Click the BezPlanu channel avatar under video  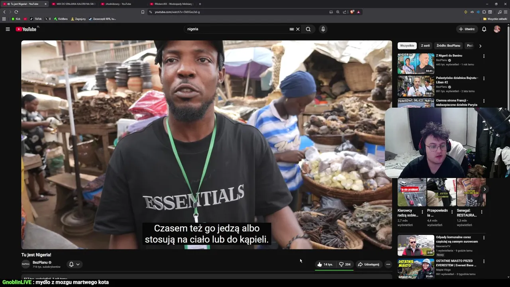(25, 264)
